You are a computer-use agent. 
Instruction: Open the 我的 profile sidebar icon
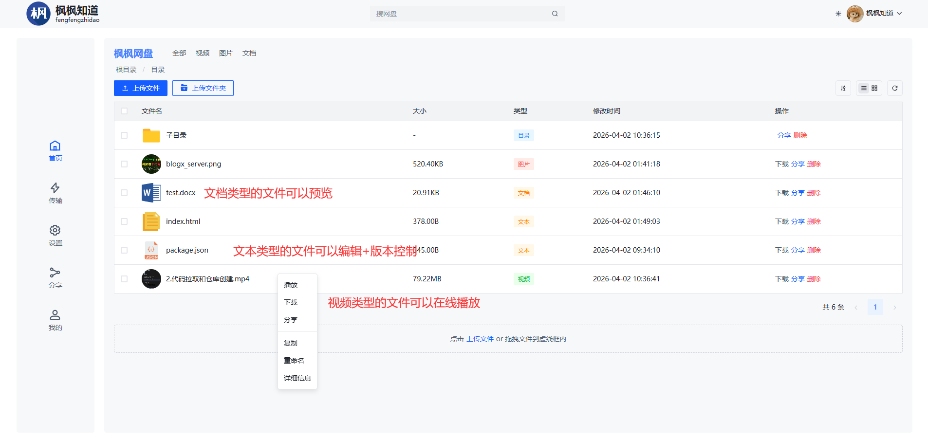pos(55,315)
